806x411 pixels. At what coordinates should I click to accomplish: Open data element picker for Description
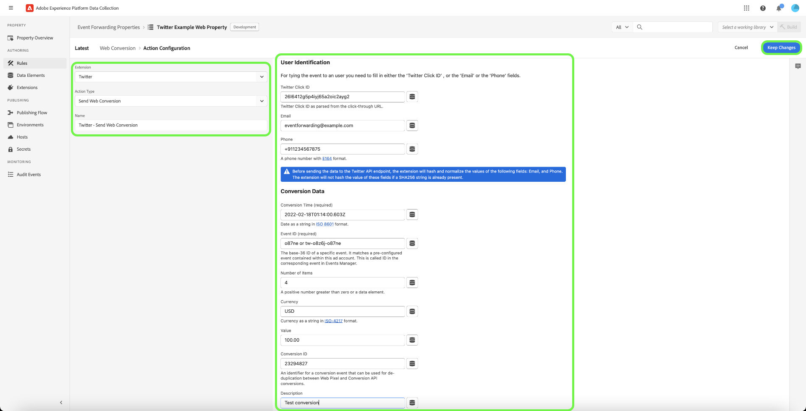pyautogui.click(x=412, y=403)
